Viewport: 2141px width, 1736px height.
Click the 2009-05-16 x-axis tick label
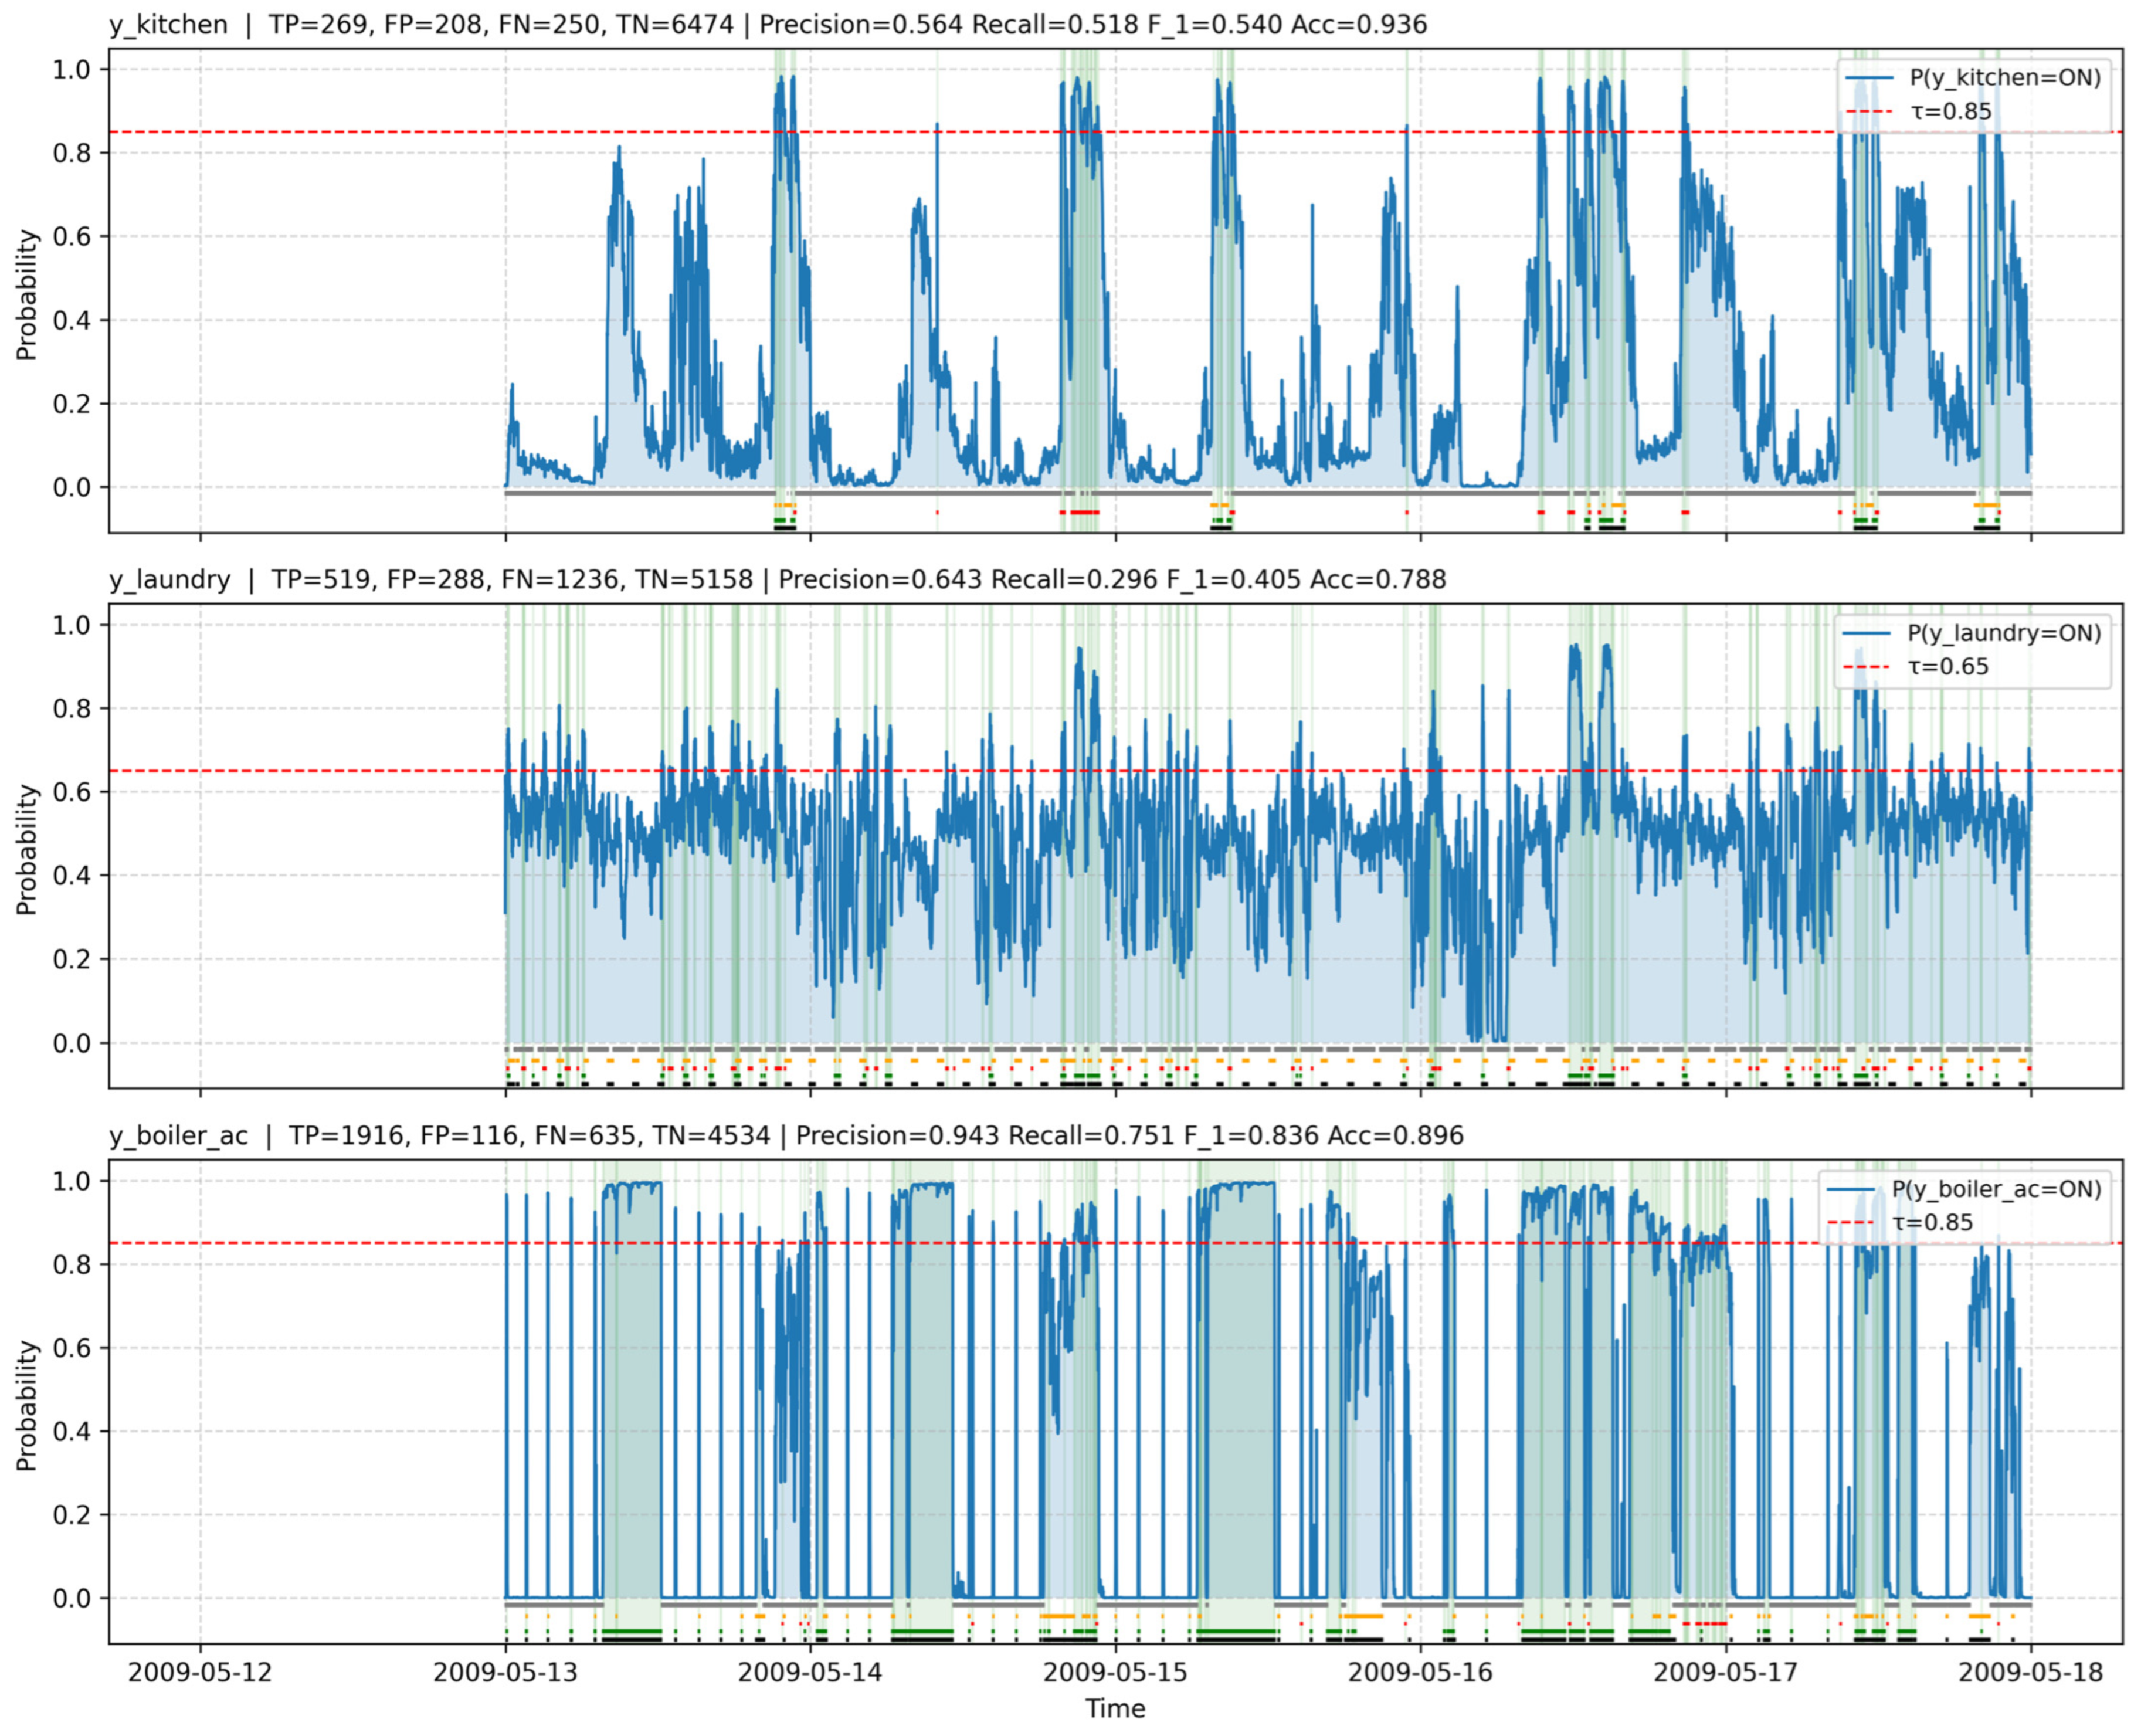click(x=1421, y=1672)
